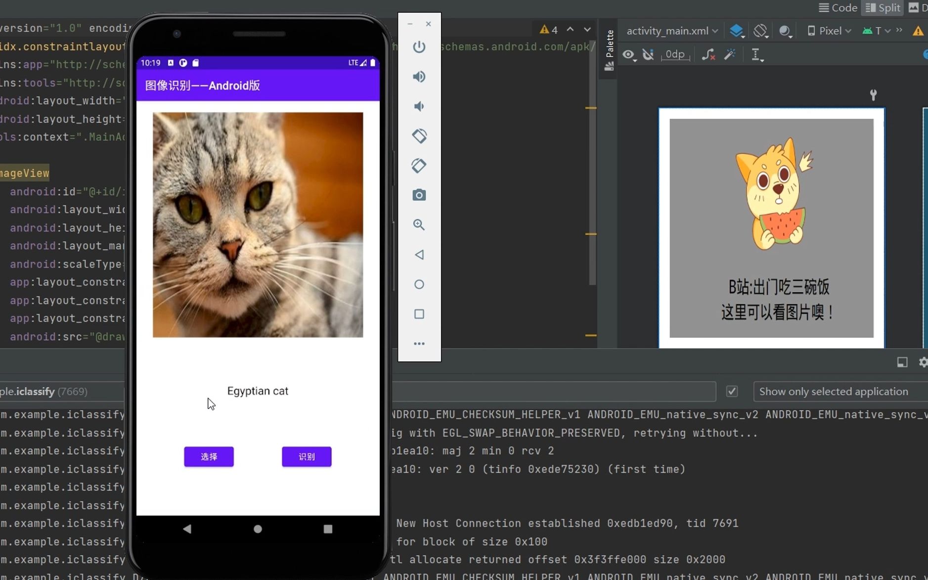The height and width of the screenshot is (580, 928).
Task: Take an emulator screenshot with camera icon
Action: (419, 195)
